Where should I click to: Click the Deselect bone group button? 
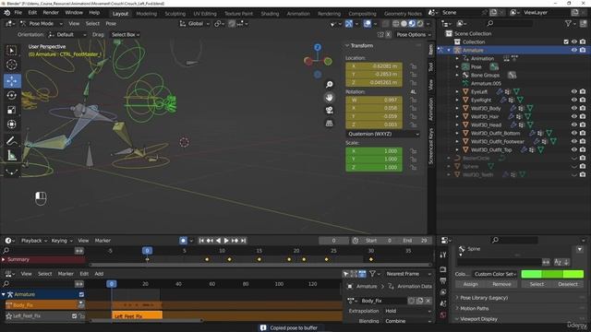(x=568, y=284)
